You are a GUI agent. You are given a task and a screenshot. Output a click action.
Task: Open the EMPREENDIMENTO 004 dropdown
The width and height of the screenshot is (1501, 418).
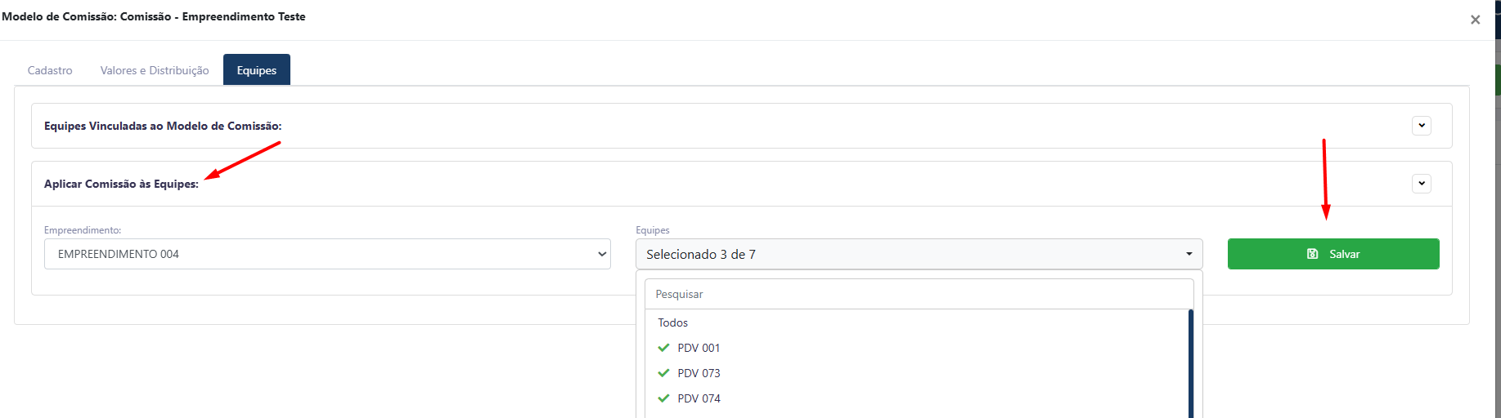coord(327,254)
